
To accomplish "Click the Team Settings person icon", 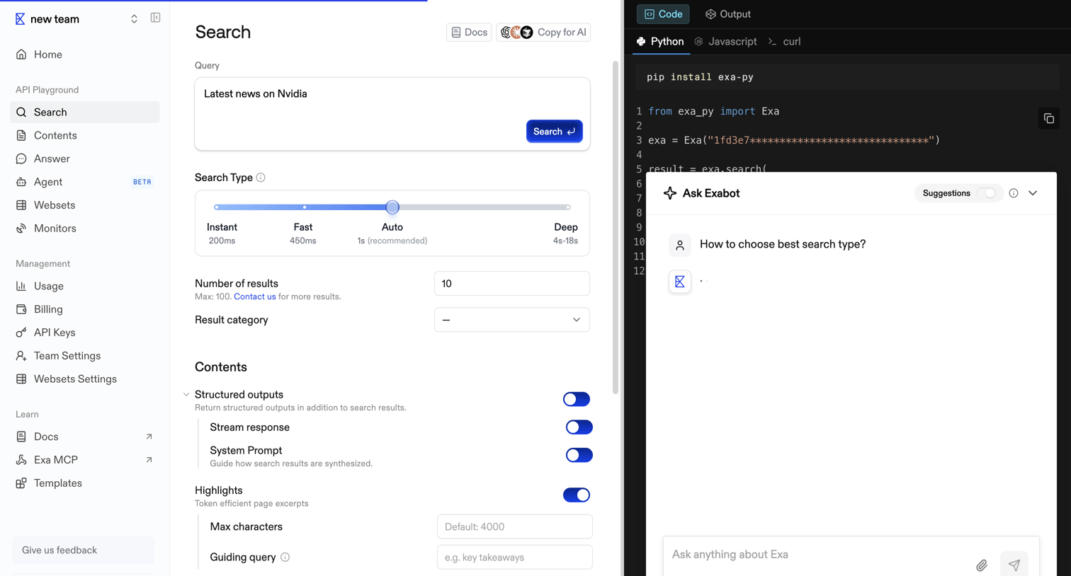I will pyautogui.click(x=21, y=356).
